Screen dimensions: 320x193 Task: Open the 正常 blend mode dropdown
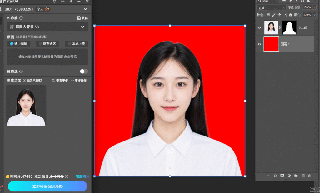pos(271,8)
